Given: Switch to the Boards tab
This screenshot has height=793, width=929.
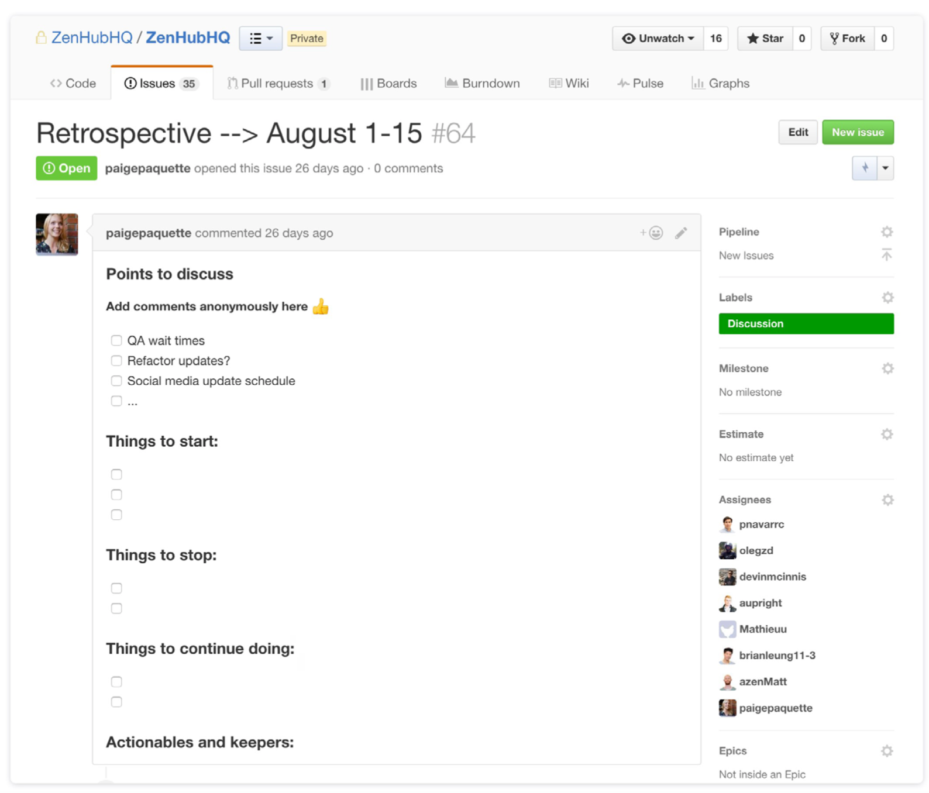Looking at the screenshot, I should pyautogui.click(x=388, y=84).
